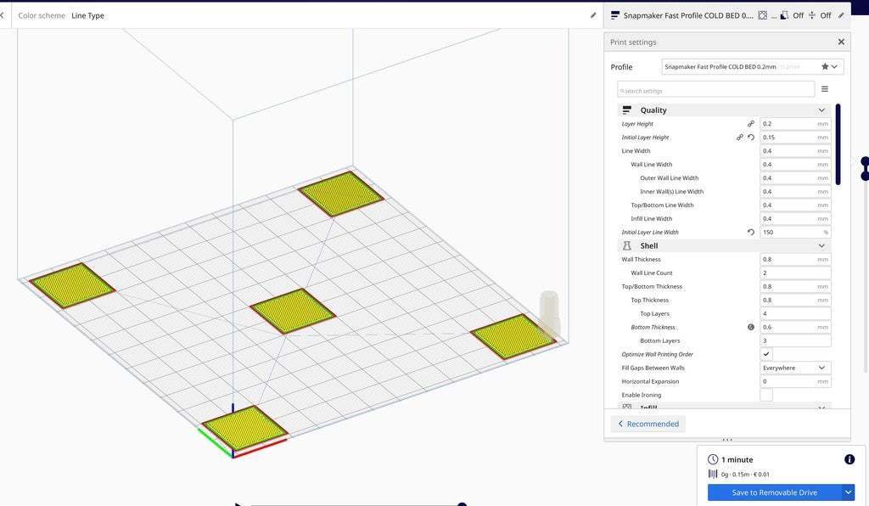This screenshot has width=869, height=506.
Task: Collapse the Shell section
Action: [821, 245]
